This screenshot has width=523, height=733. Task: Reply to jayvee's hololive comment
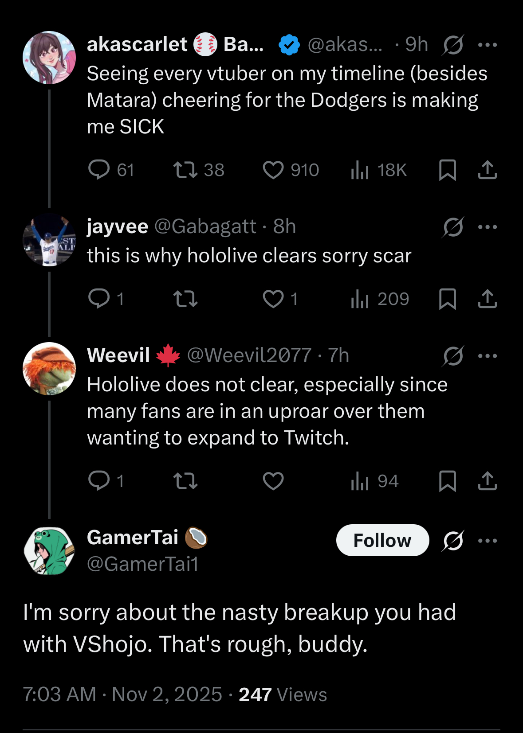click(x=99, y=299)
